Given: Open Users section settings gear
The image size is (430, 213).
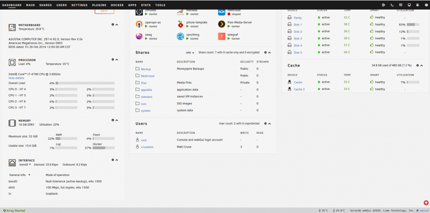Looking at the screenshot, I should coord(265,123).
